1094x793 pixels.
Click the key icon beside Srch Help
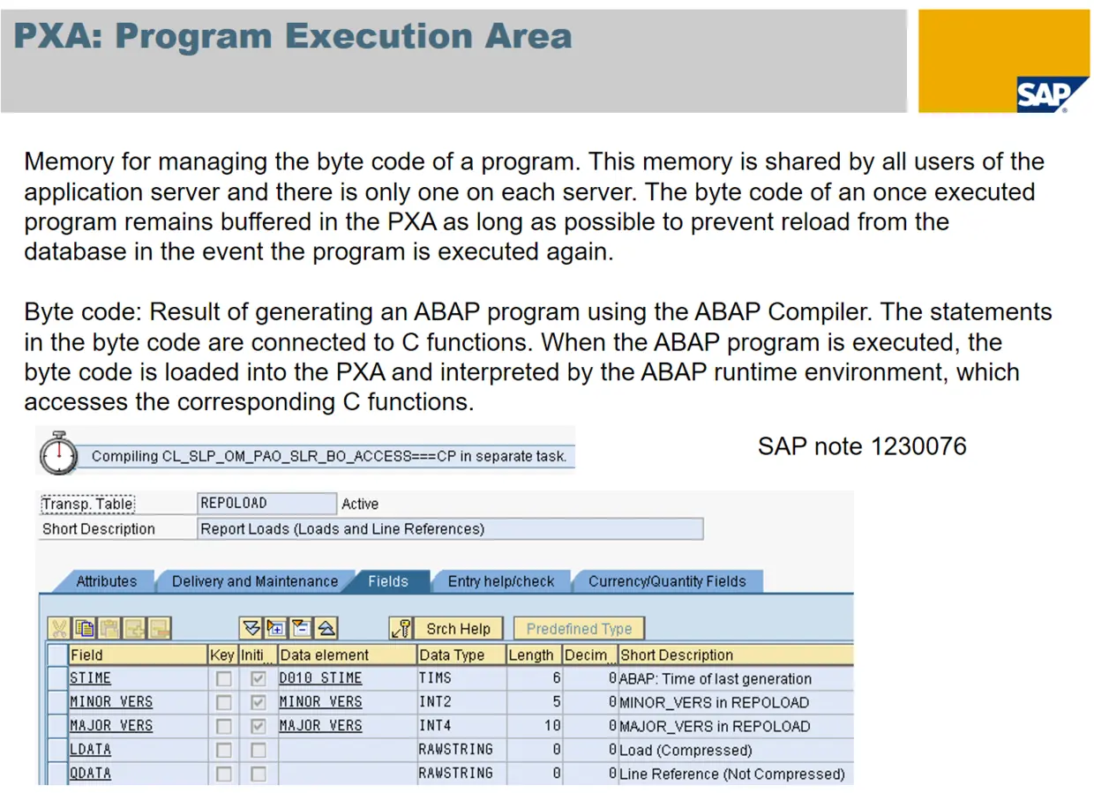point(401,629)
